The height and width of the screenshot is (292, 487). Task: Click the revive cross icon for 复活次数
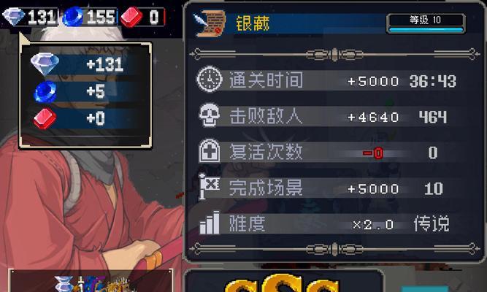pos(210,150)
